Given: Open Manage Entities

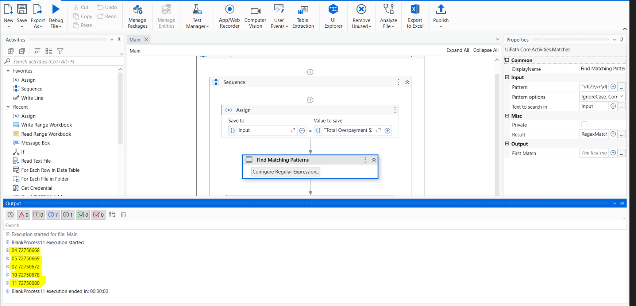Looking at the screenshot, I should pos(166,16).
